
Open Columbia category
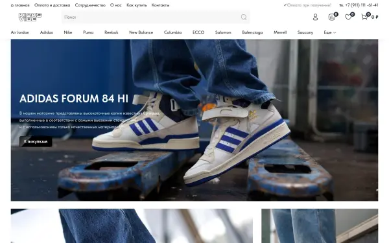point(172,32)
